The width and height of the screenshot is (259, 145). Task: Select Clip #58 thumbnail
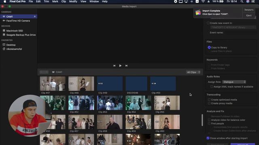110,122
